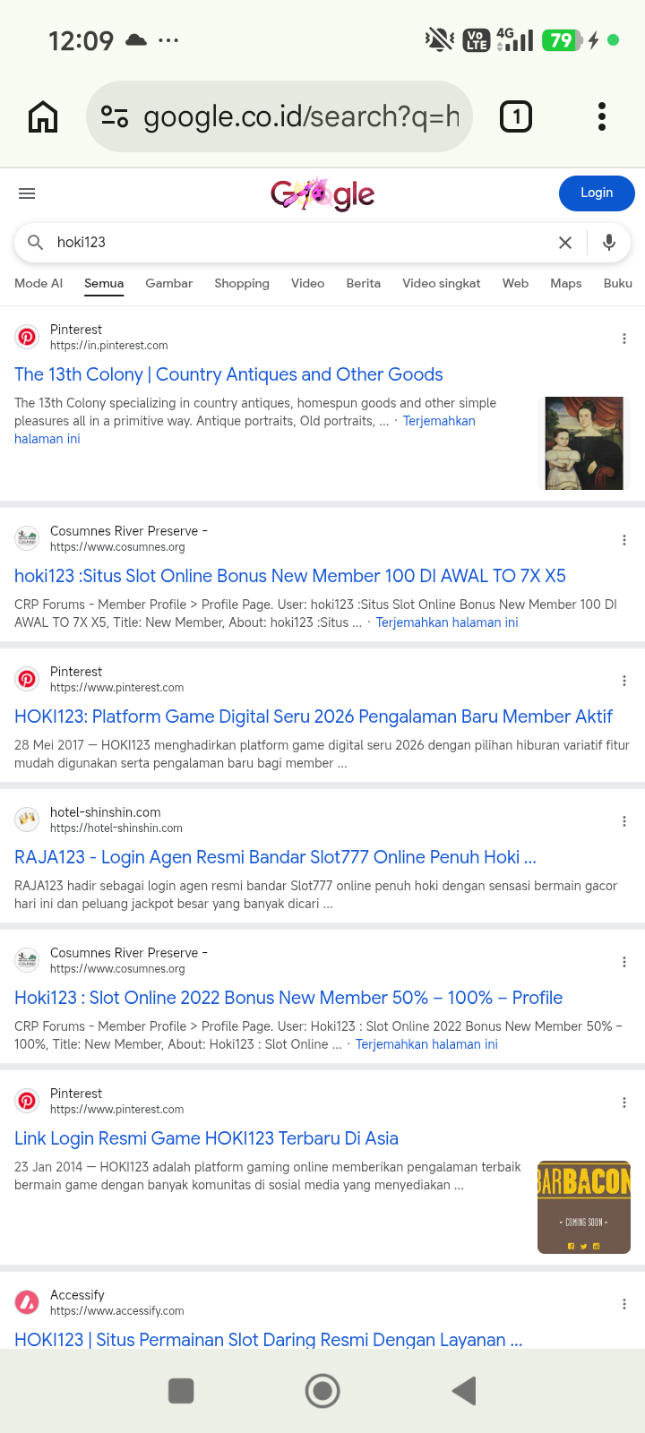Image resolution: width=645 pixels, height=1433 pixels.
Task: Open Link Login Resmi Game HOKI123 link
Action: (206, 1138)
